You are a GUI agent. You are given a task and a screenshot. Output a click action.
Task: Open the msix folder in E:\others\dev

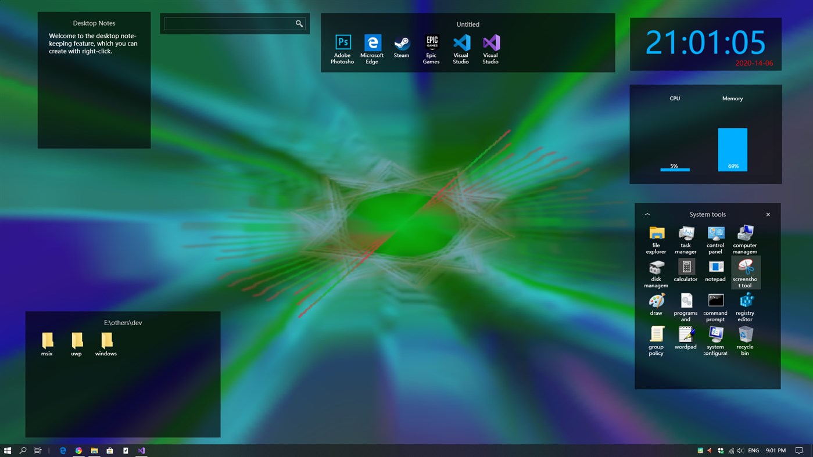[x=47, y=341]
